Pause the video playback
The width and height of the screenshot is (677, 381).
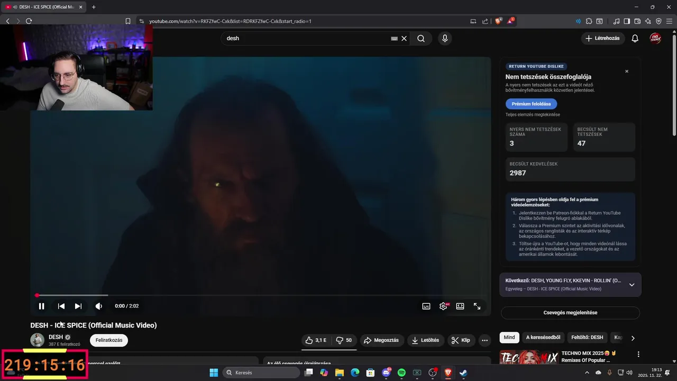click(x=41, y=306)
